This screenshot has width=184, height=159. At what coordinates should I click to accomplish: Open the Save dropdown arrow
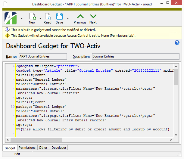pyautogui.click(x=68, y=18)
